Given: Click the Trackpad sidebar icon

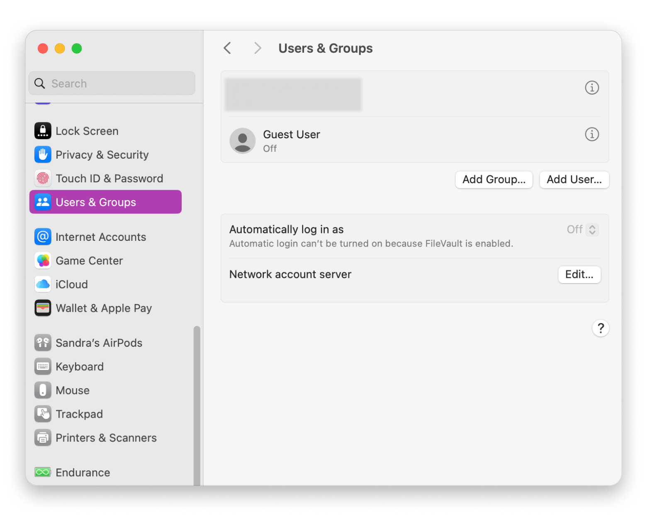Looking at the screenshot, I should pyautogui.click(x=43, y=414).
